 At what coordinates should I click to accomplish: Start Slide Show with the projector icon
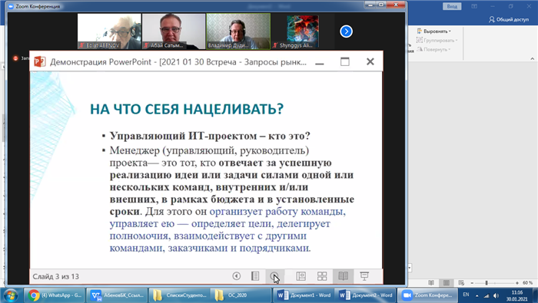[364, 276]
